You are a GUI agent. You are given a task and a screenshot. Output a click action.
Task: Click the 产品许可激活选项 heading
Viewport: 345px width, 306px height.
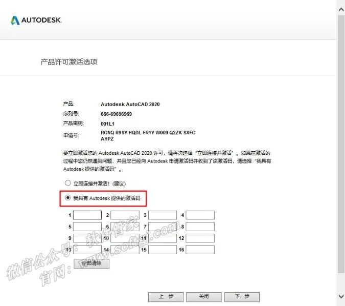pyautogui.click(x=69, y=62)
